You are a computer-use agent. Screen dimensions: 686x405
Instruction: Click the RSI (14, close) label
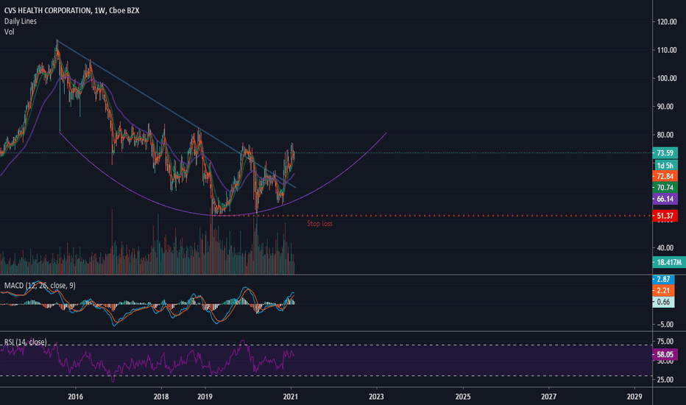[x=25, y=342]
